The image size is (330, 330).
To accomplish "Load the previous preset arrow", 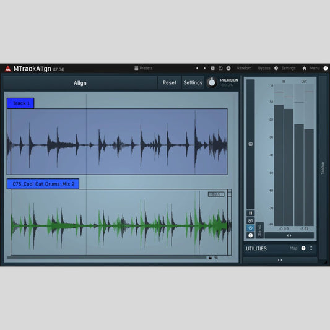I will (197, 68).
